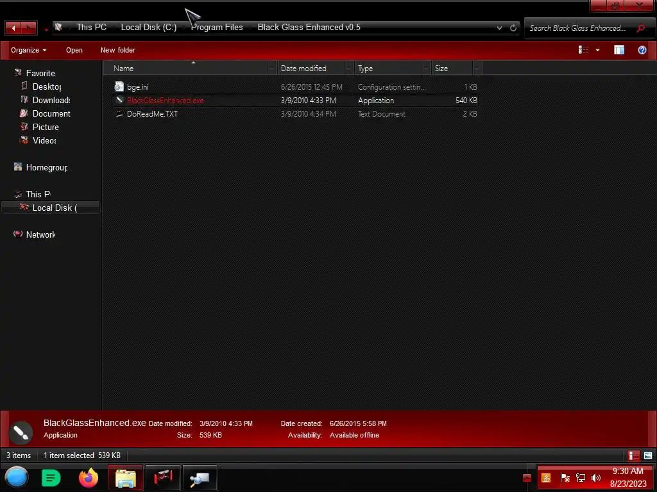Sort by the Name column header
The image size is (657, 492).
(185, 68)
